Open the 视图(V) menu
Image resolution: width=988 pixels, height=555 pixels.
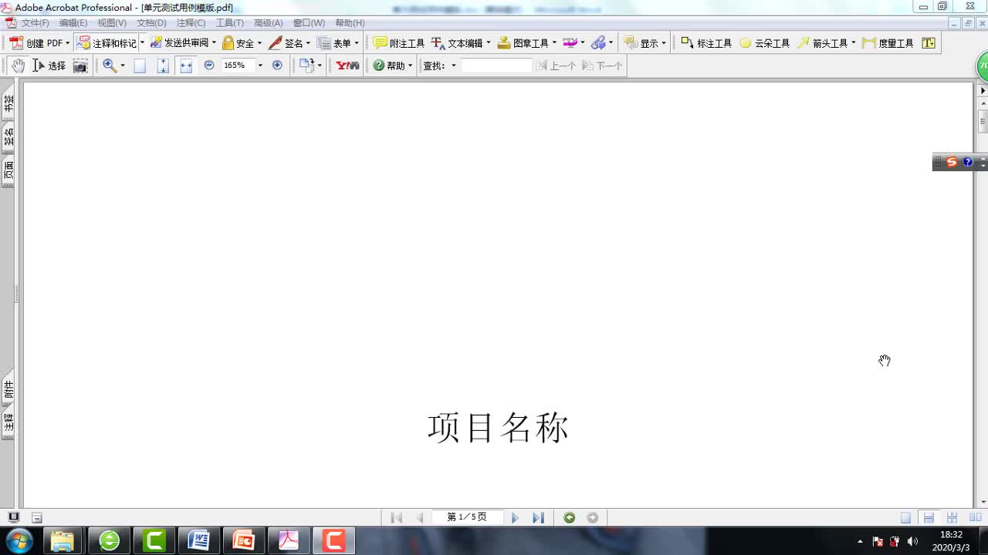[112, 23]
